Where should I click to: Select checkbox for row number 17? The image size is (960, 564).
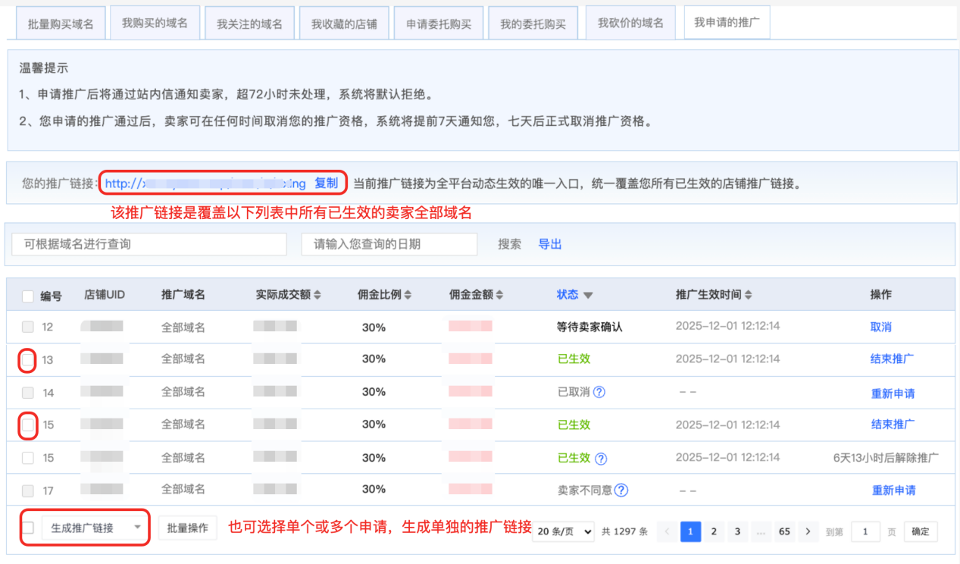(28, 490)
